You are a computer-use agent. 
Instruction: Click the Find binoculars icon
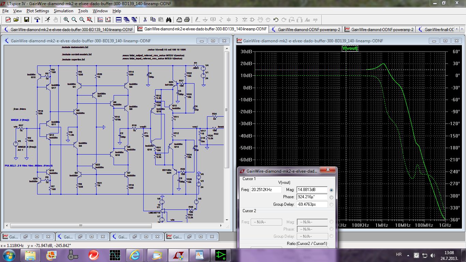(x=169, y=19)
